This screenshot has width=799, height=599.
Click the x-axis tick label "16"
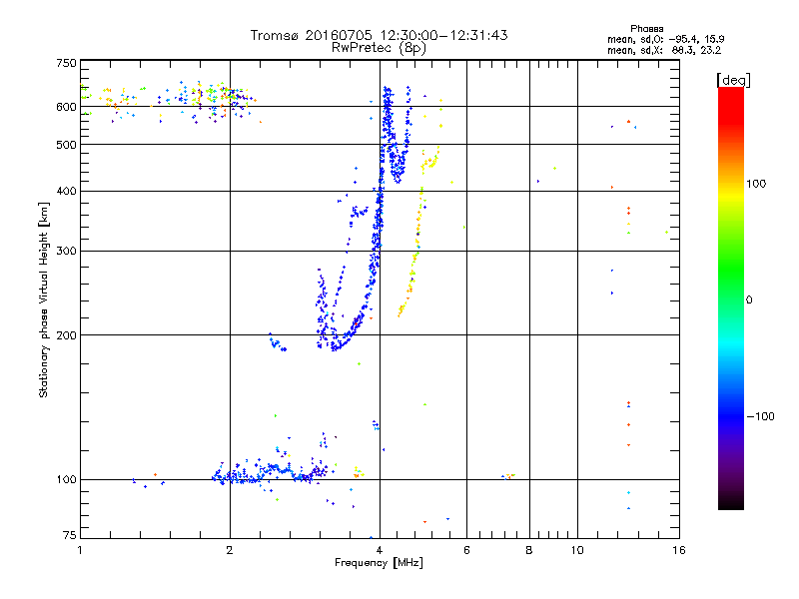tap(679, 550)
